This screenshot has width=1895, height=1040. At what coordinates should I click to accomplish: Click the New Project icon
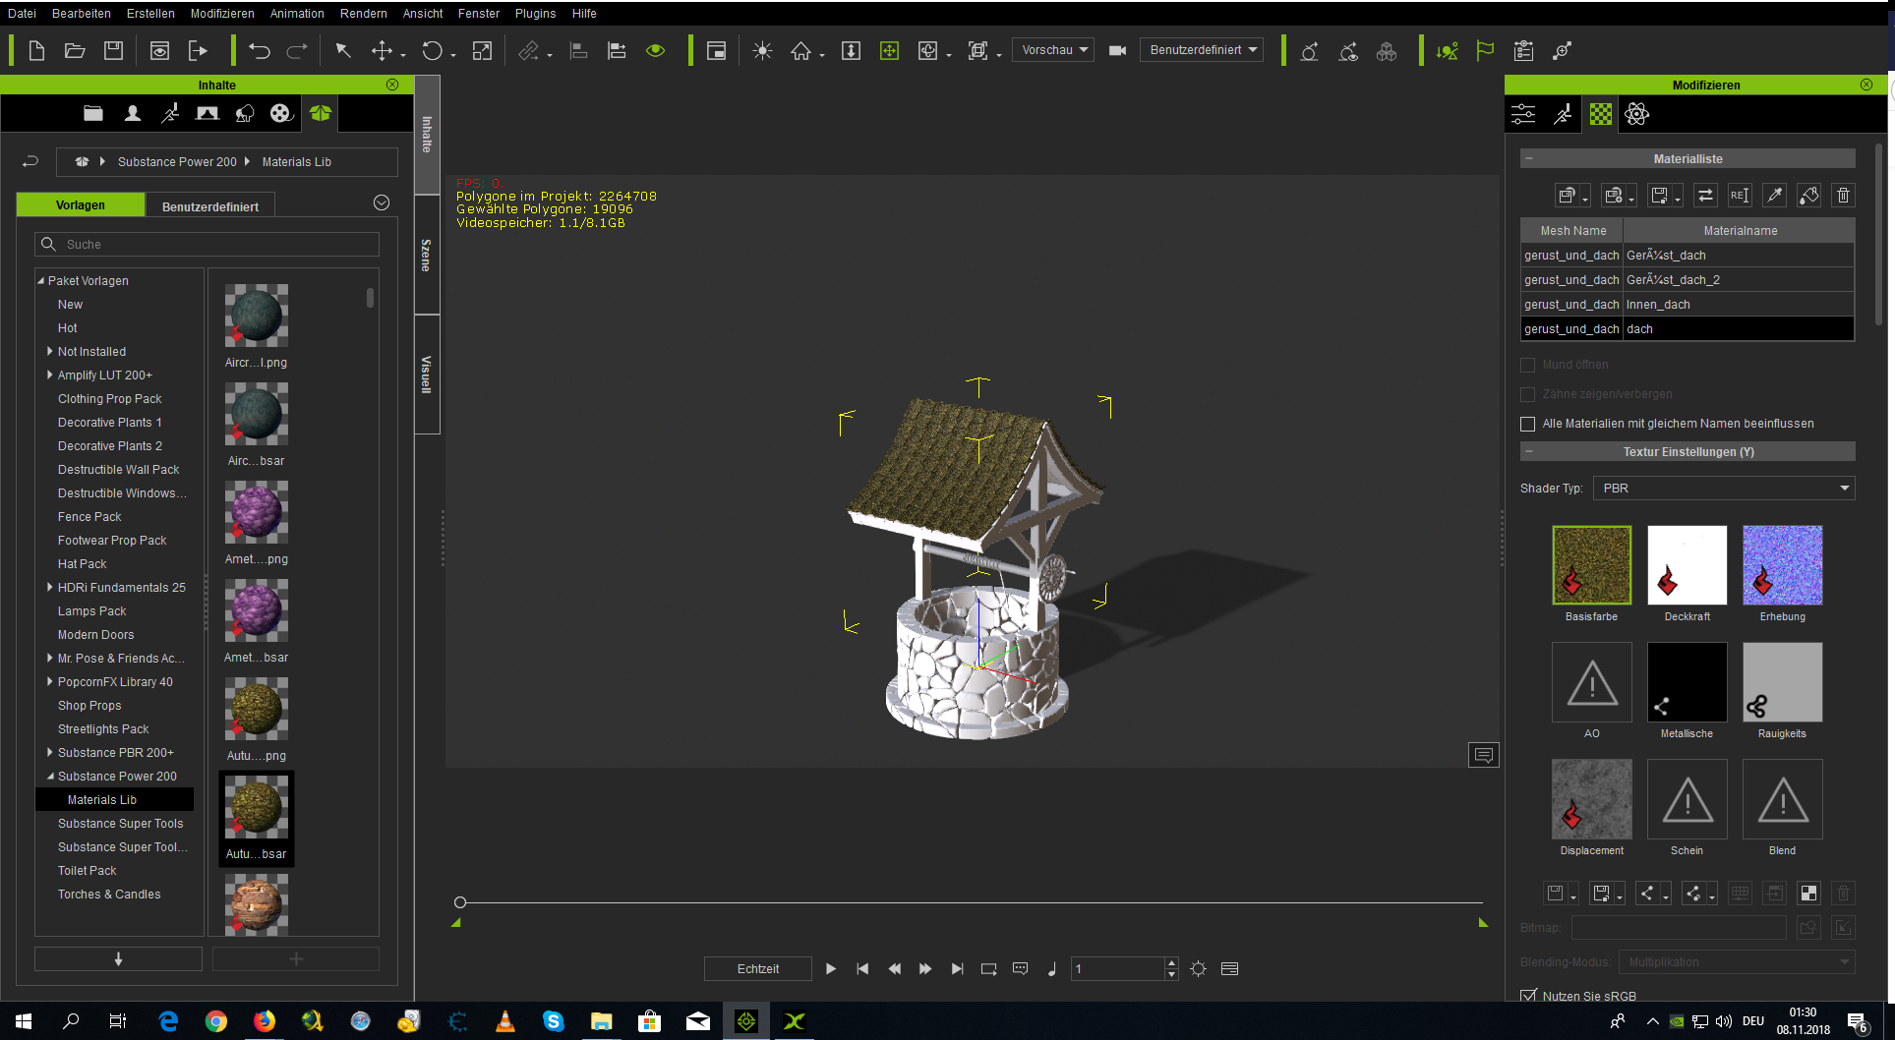36,50
